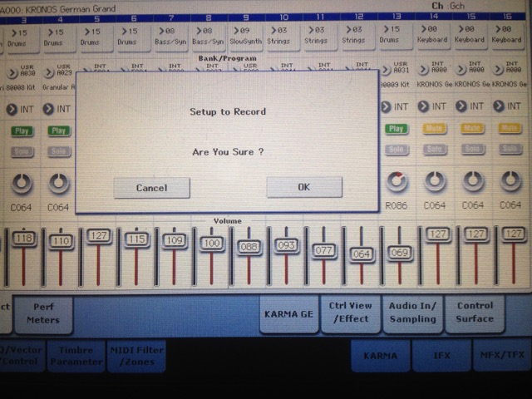Enable Solo on track 3

pyautogui.click(x=22, y=151)
